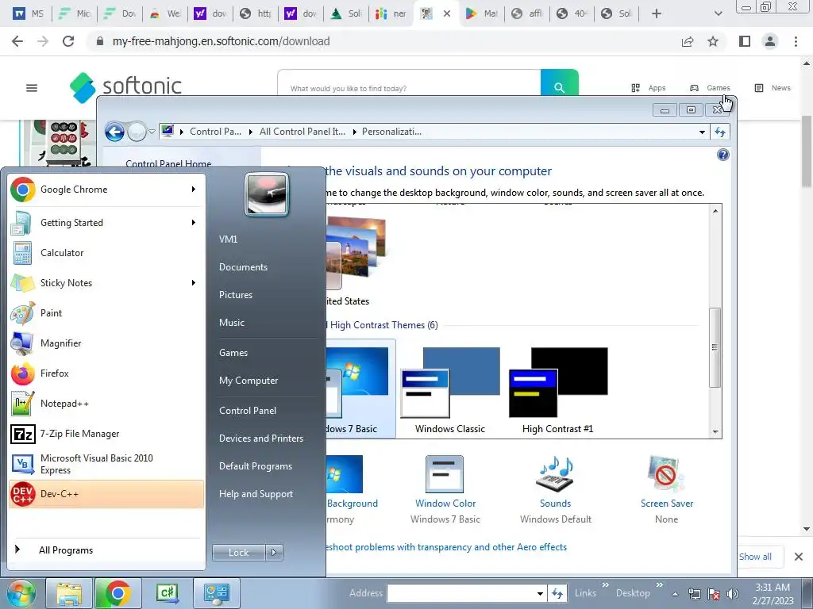Image resolution: width=813 pixels, height=609 pixels.
Task: Open shutdown options arrow next to Lock
Action: [274, 553]
